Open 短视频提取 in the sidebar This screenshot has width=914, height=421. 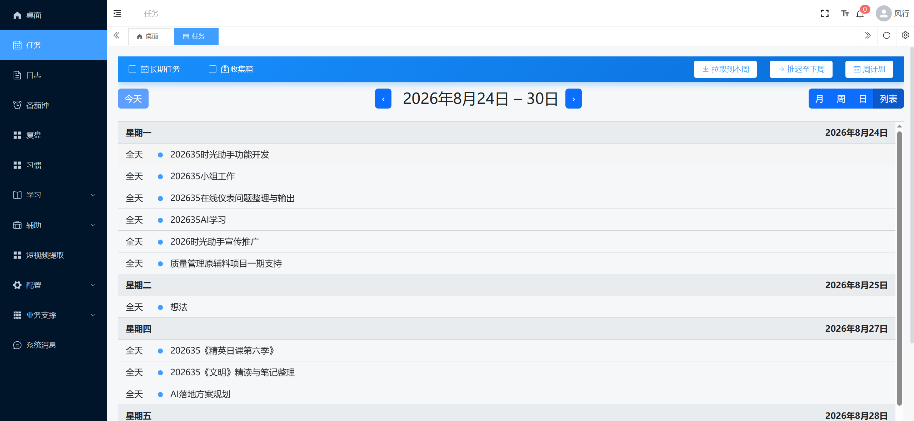(54, 255)
